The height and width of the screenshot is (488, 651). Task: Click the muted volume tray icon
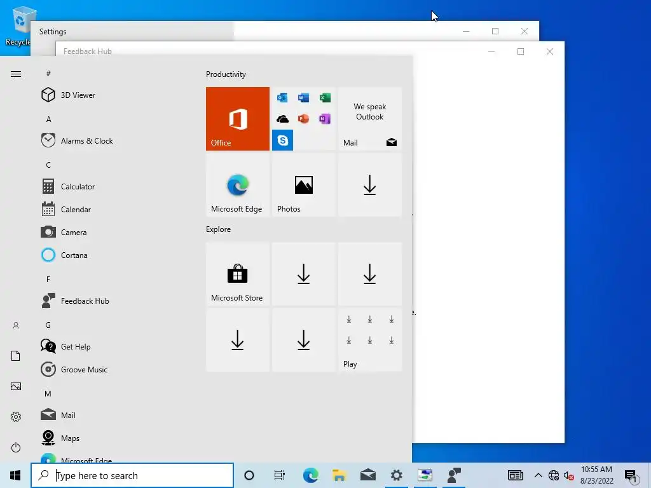point(568,475)
